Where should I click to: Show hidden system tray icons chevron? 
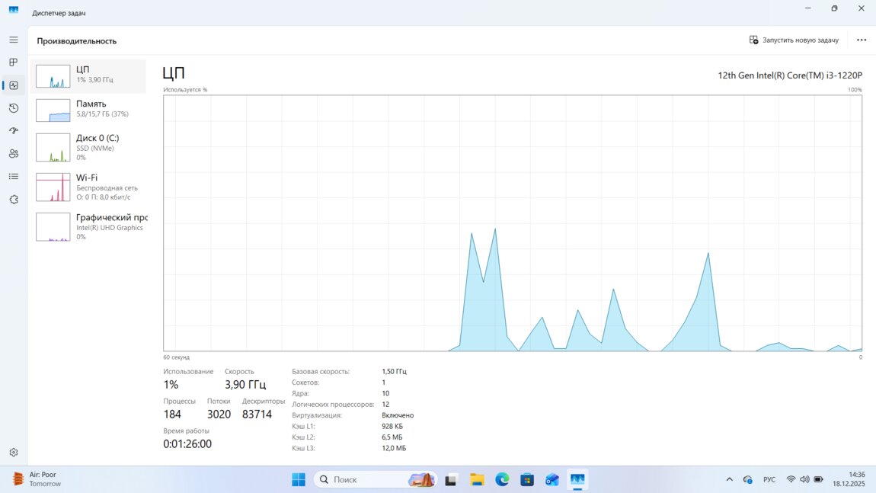(729, 480)
